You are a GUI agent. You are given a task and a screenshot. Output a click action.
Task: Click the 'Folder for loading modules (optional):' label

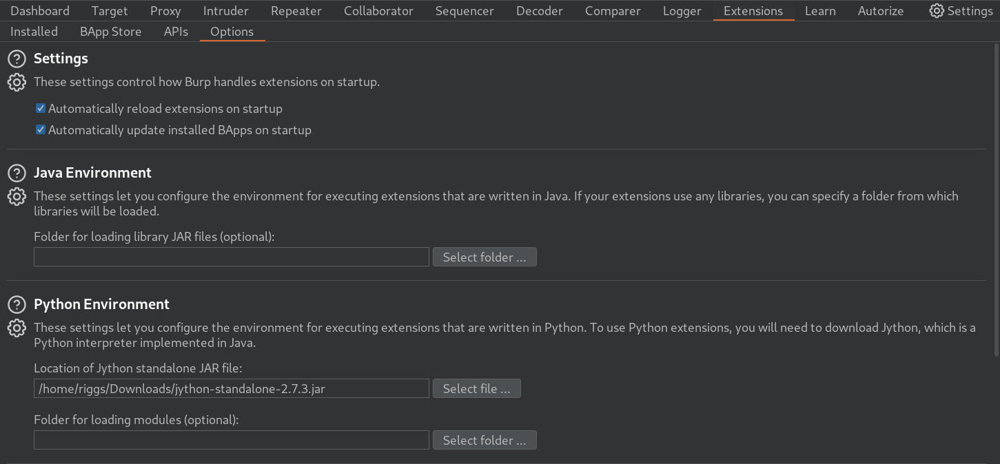[x=136, y=420]
